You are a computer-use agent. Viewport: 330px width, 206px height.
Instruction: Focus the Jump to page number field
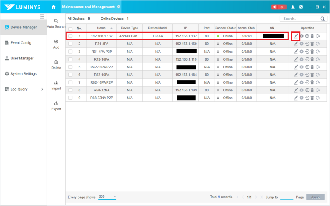coord(287,197)
